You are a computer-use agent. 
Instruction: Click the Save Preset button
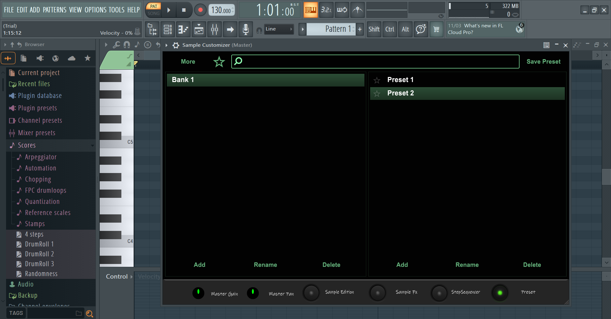coord(543,61)
